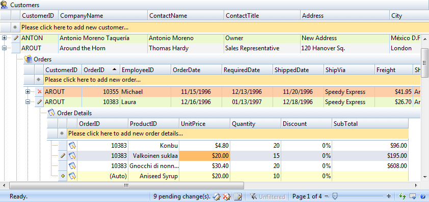Screen dimensions: 429x202
Task: Click the OrderDate column header
Action: (x=197, y=70)
